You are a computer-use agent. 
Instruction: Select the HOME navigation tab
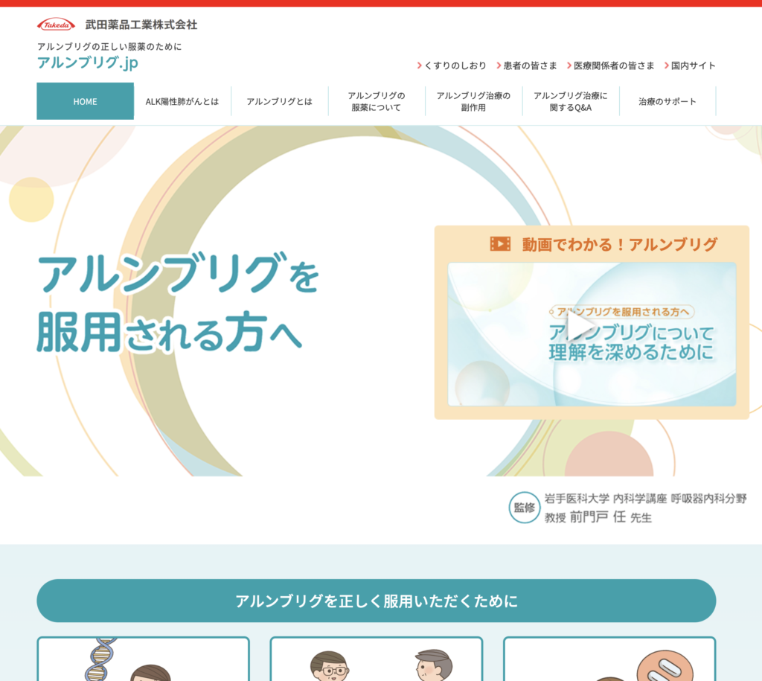tap(85, 101)
